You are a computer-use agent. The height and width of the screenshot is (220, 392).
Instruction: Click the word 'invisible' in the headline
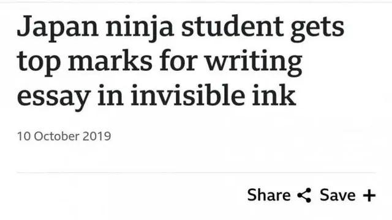[187, 95]
